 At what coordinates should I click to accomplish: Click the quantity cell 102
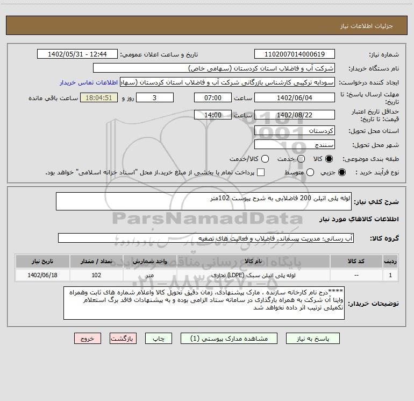pos(96,275)
